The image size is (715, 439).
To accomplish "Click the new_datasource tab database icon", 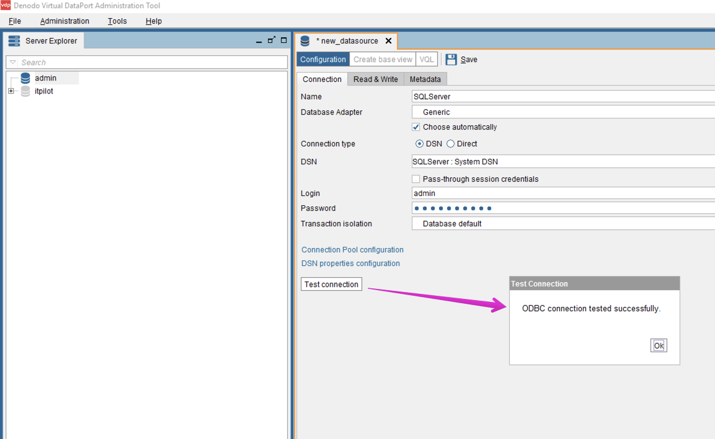I will coord(305,41).
